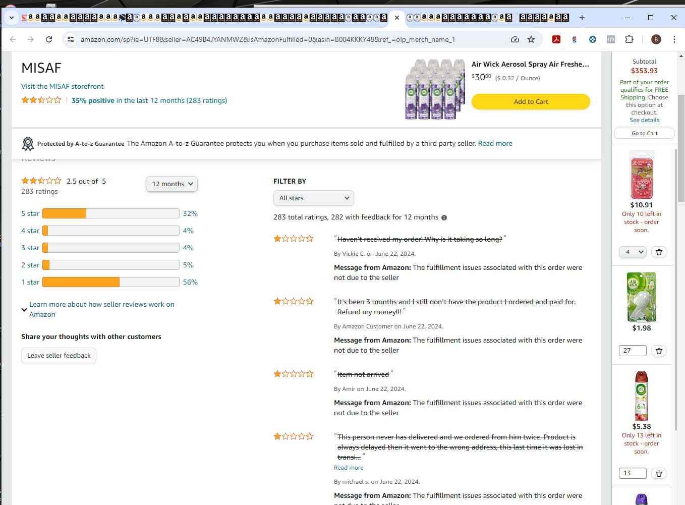This screenshot has width=685, height=505.
Task: Bookmark this page with the star icon
Action: [x=531, y=39]
